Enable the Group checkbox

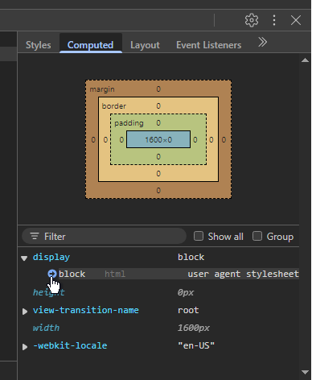[257, 236]
